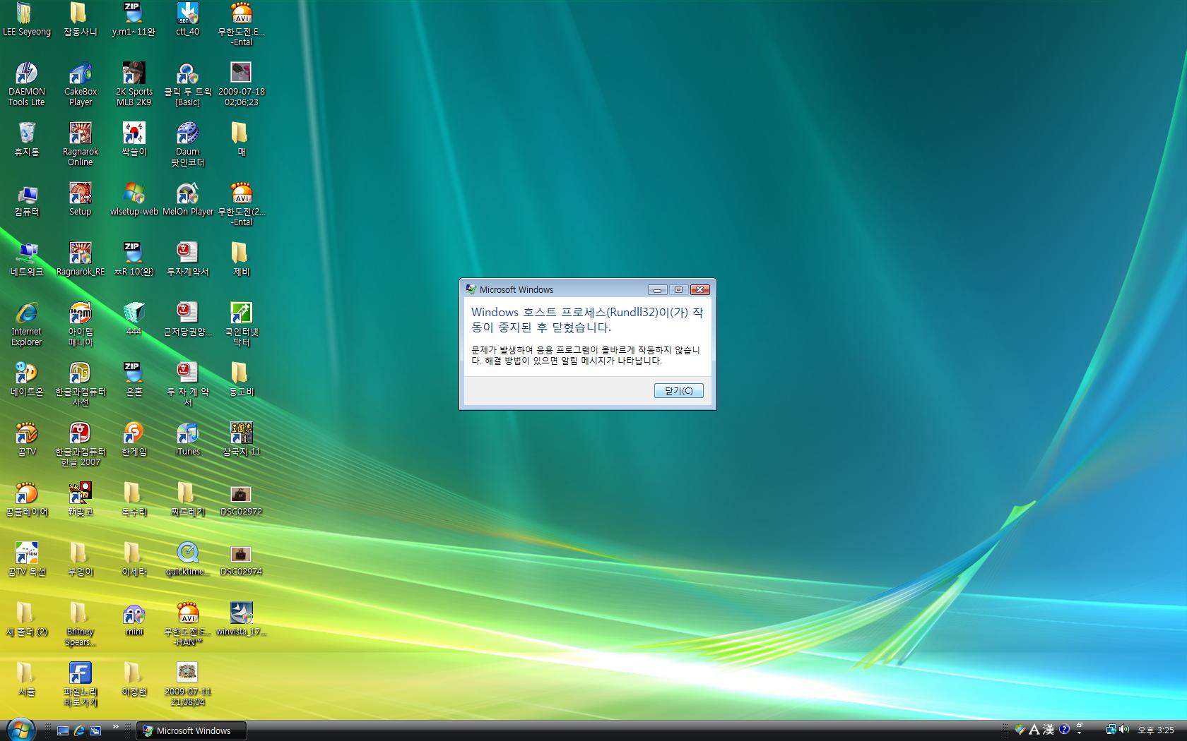Select the 싹쓸이 desktop icon
Image resolution: width=1187 pixels, height=741 pixels.
[134, 139]
